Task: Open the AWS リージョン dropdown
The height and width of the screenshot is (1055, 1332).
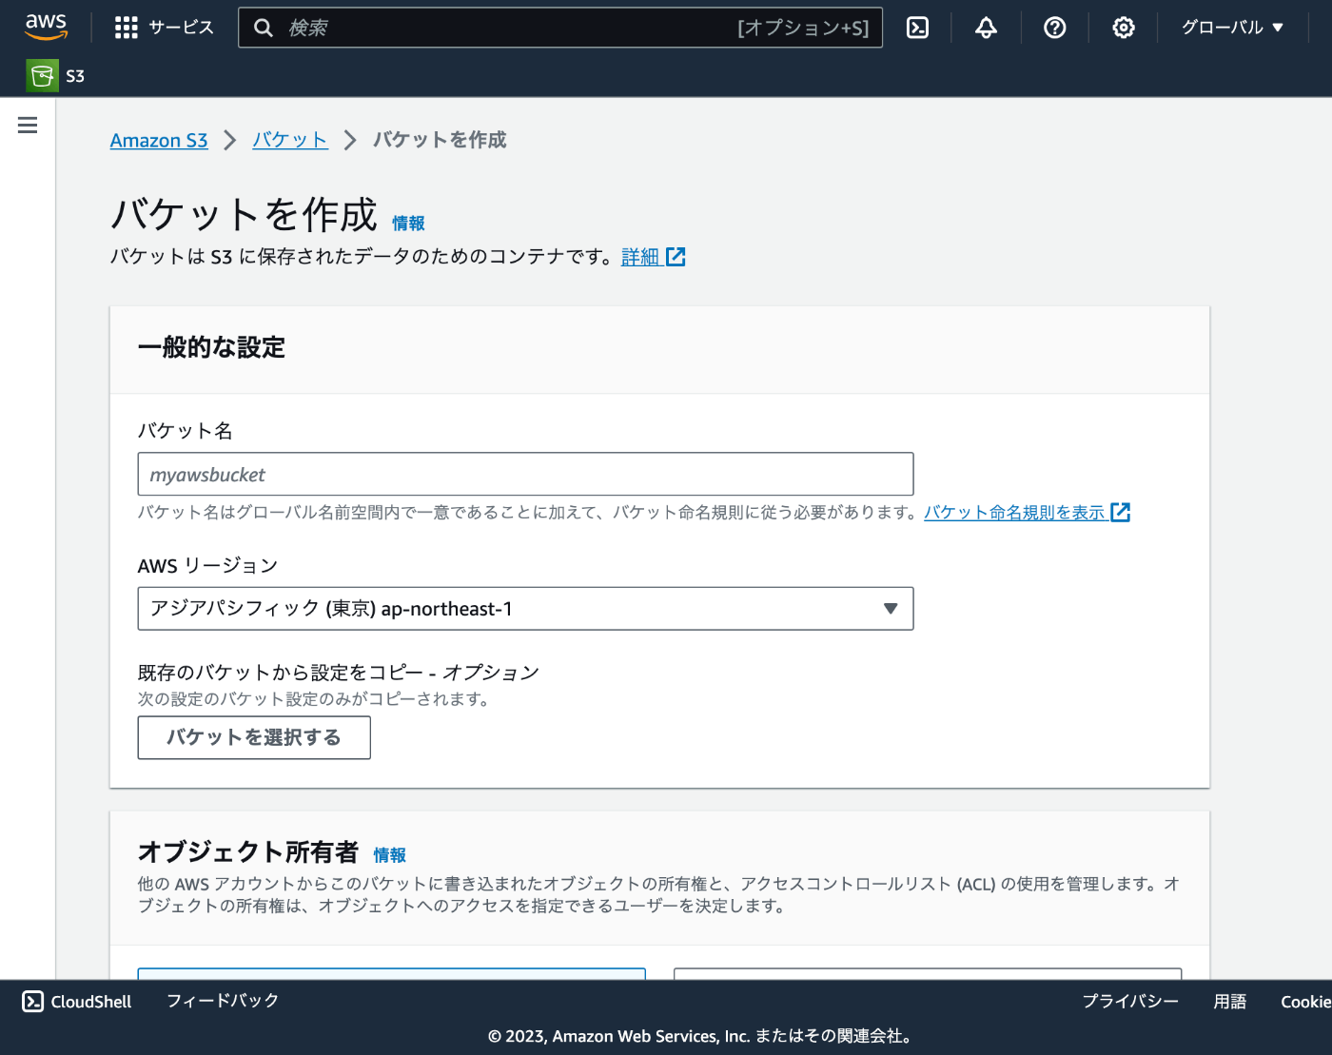Action: (525, 609)
